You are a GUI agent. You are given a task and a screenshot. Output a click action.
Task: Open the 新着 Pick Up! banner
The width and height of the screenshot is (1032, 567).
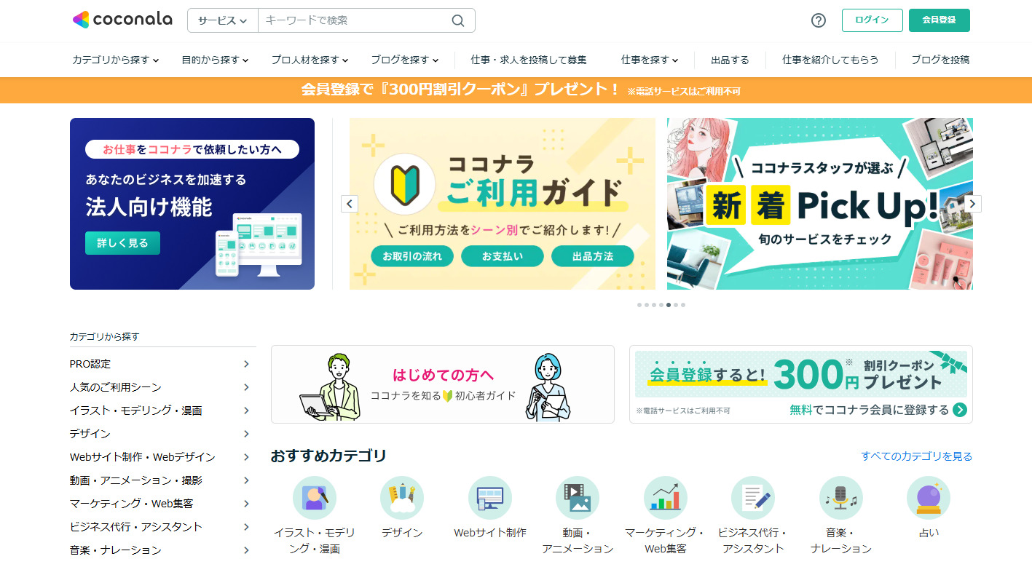[820, 204]
